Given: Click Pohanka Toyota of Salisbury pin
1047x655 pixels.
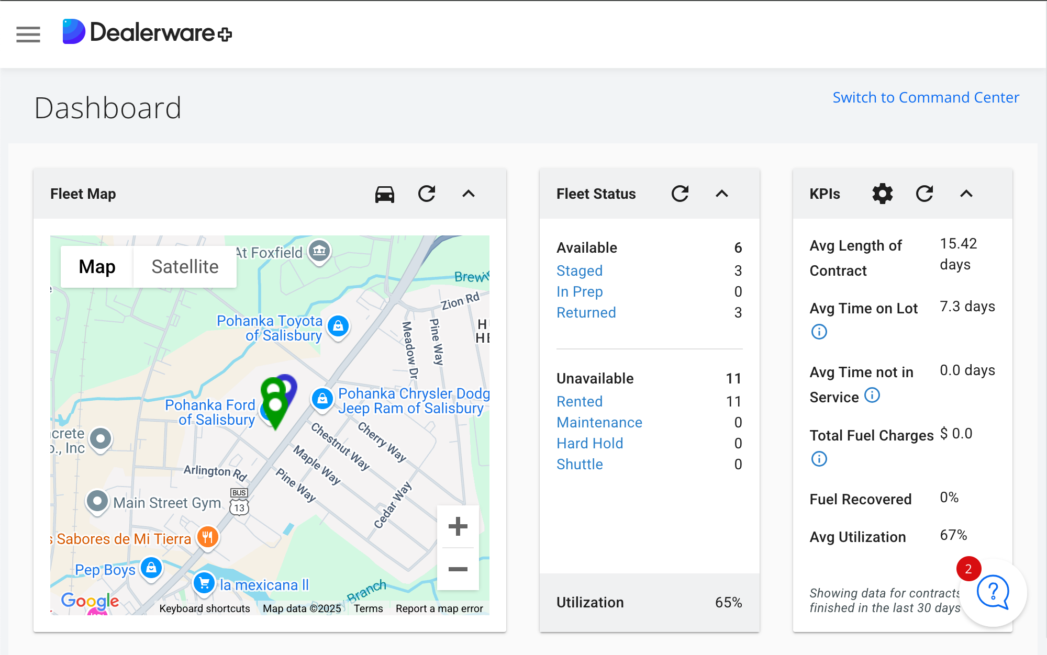Looking at the screenshot, I should 338,327.
